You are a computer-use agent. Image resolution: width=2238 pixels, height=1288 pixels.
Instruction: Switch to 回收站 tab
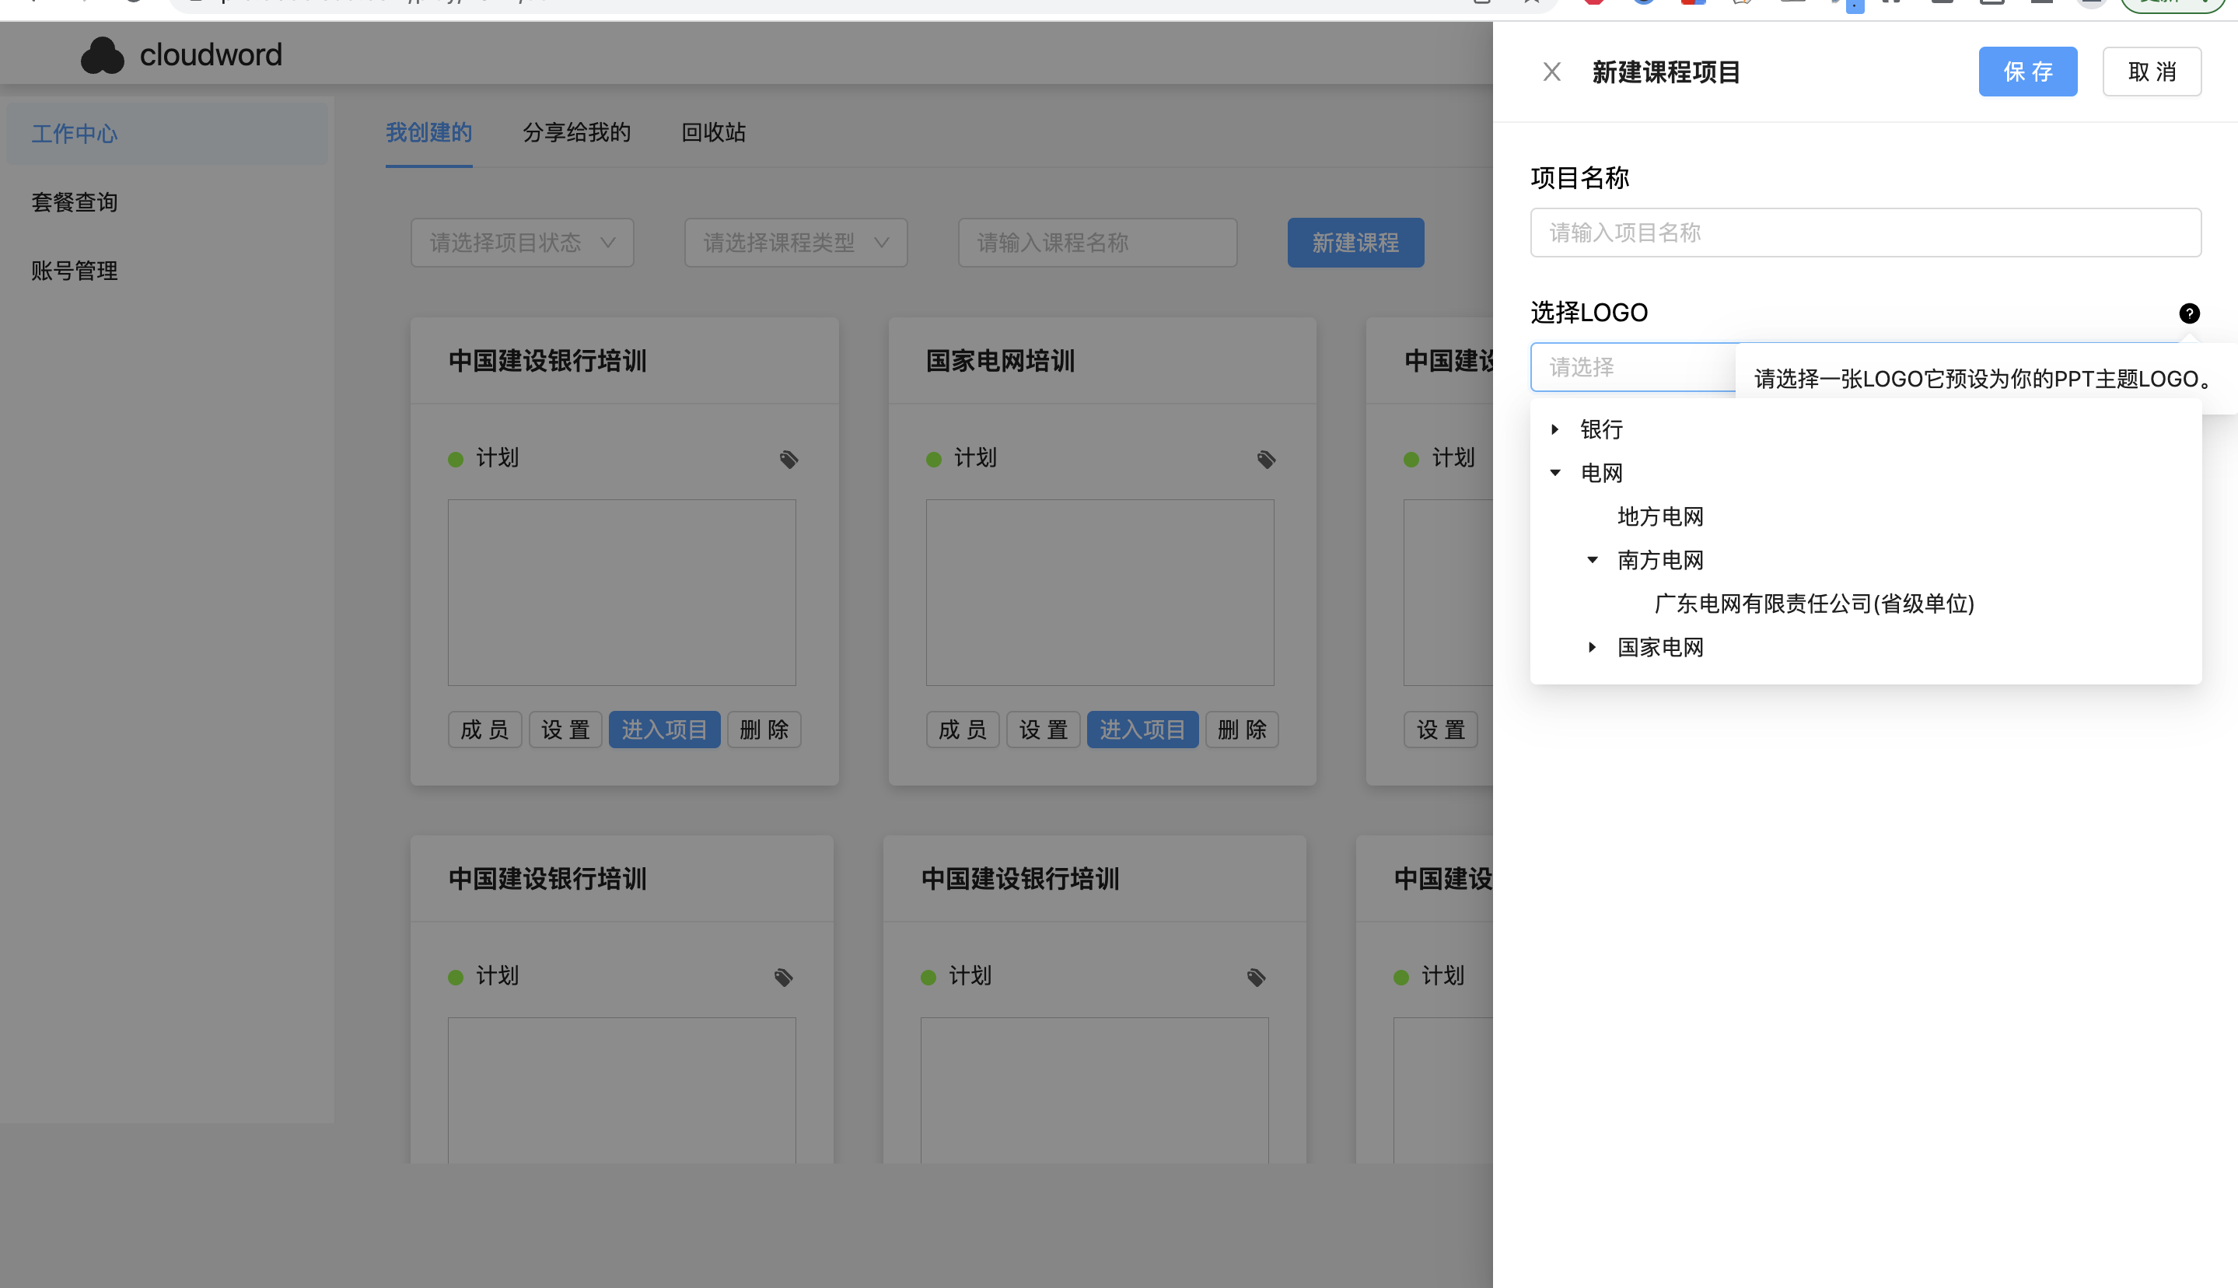coord(713,133)
